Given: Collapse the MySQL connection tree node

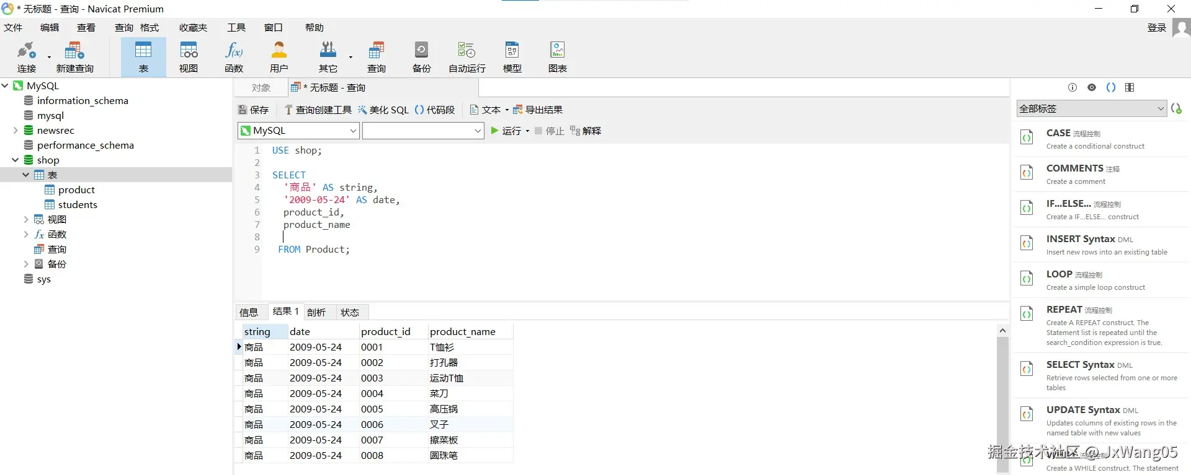Looking at the screenshot, I should click(x=5, y=85).
